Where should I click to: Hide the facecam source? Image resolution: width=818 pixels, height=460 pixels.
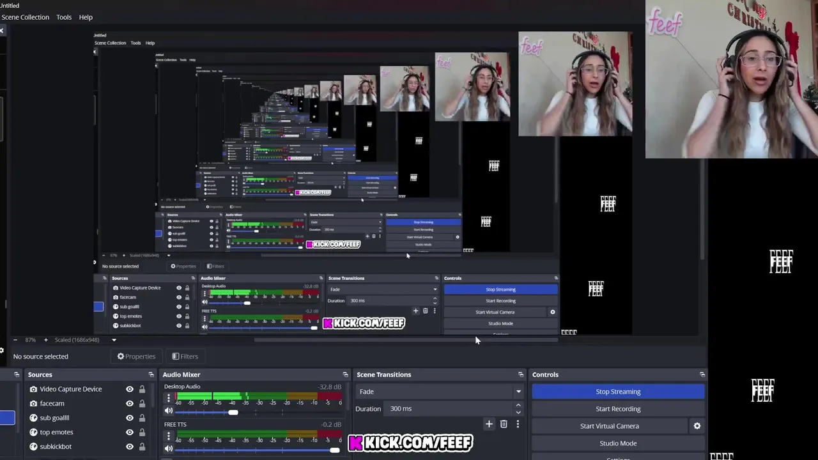(130, 403)
